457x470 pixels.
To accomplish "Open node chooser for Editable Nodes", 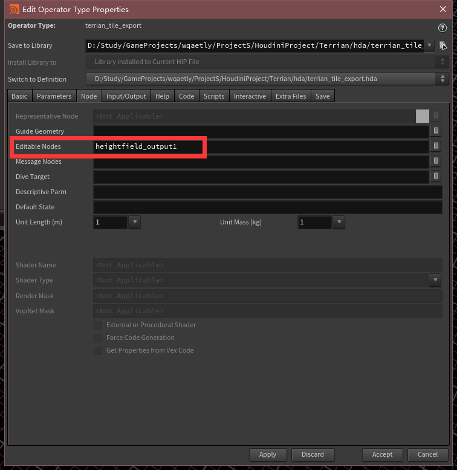I will (436, 146).
